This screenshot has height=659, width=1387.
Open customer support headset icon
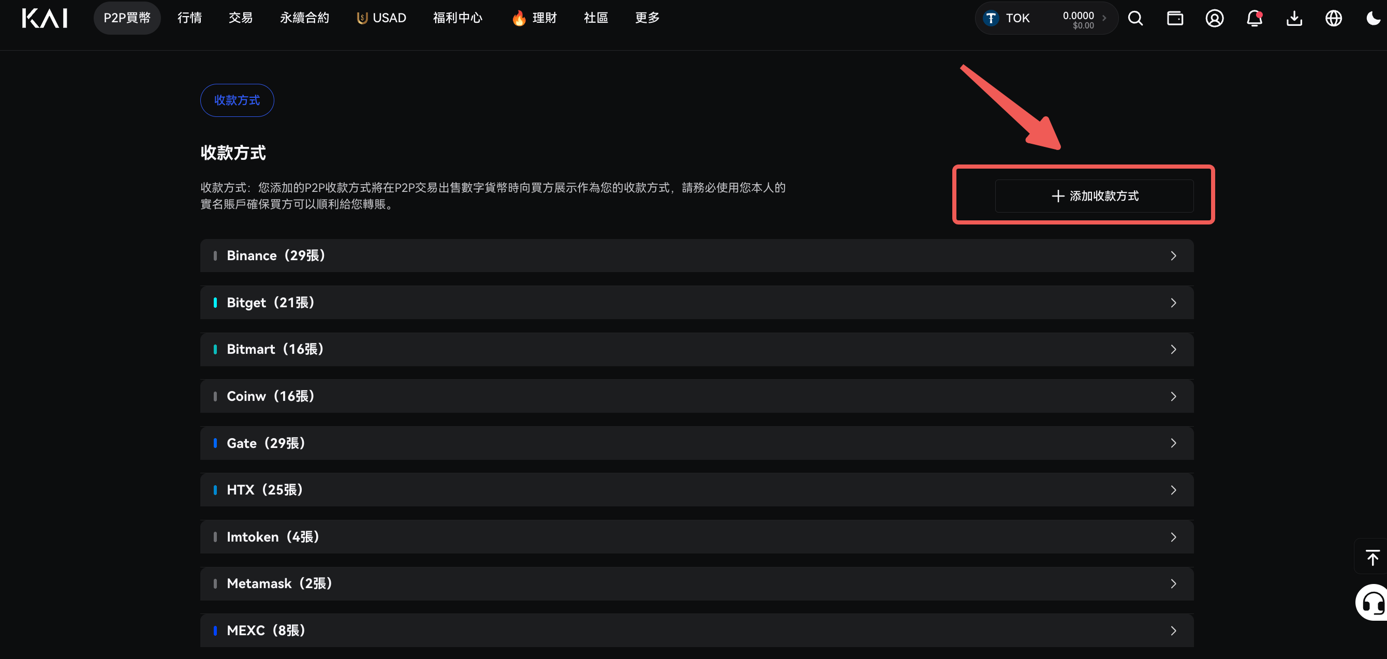pos(1372,603)
